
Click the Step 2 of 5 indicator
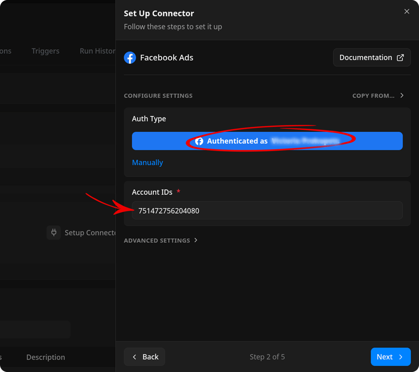coord(267,357)
